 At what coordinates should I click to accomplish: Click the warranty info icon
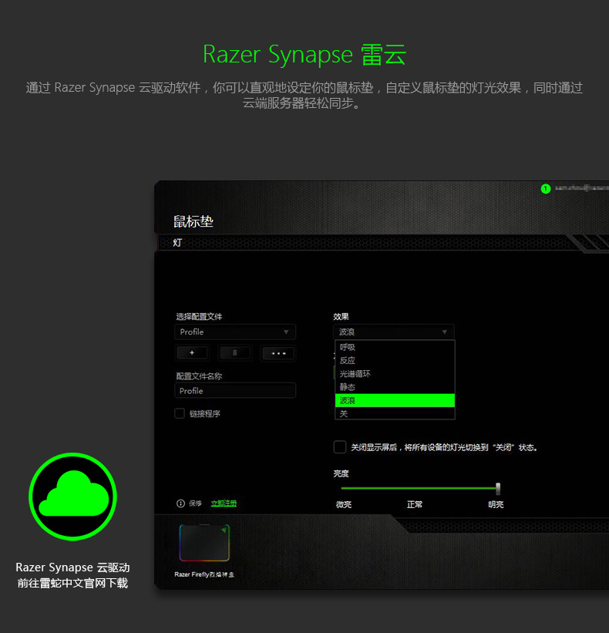[181, 503]
